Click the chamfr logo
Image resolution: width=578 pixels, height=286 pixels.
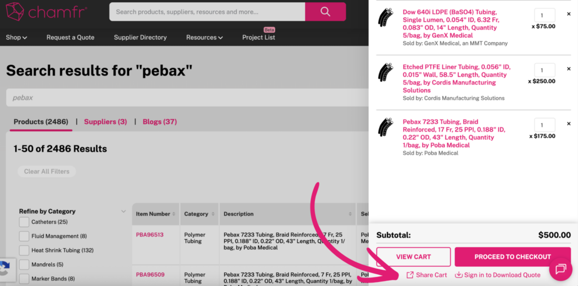click(47, 12)
